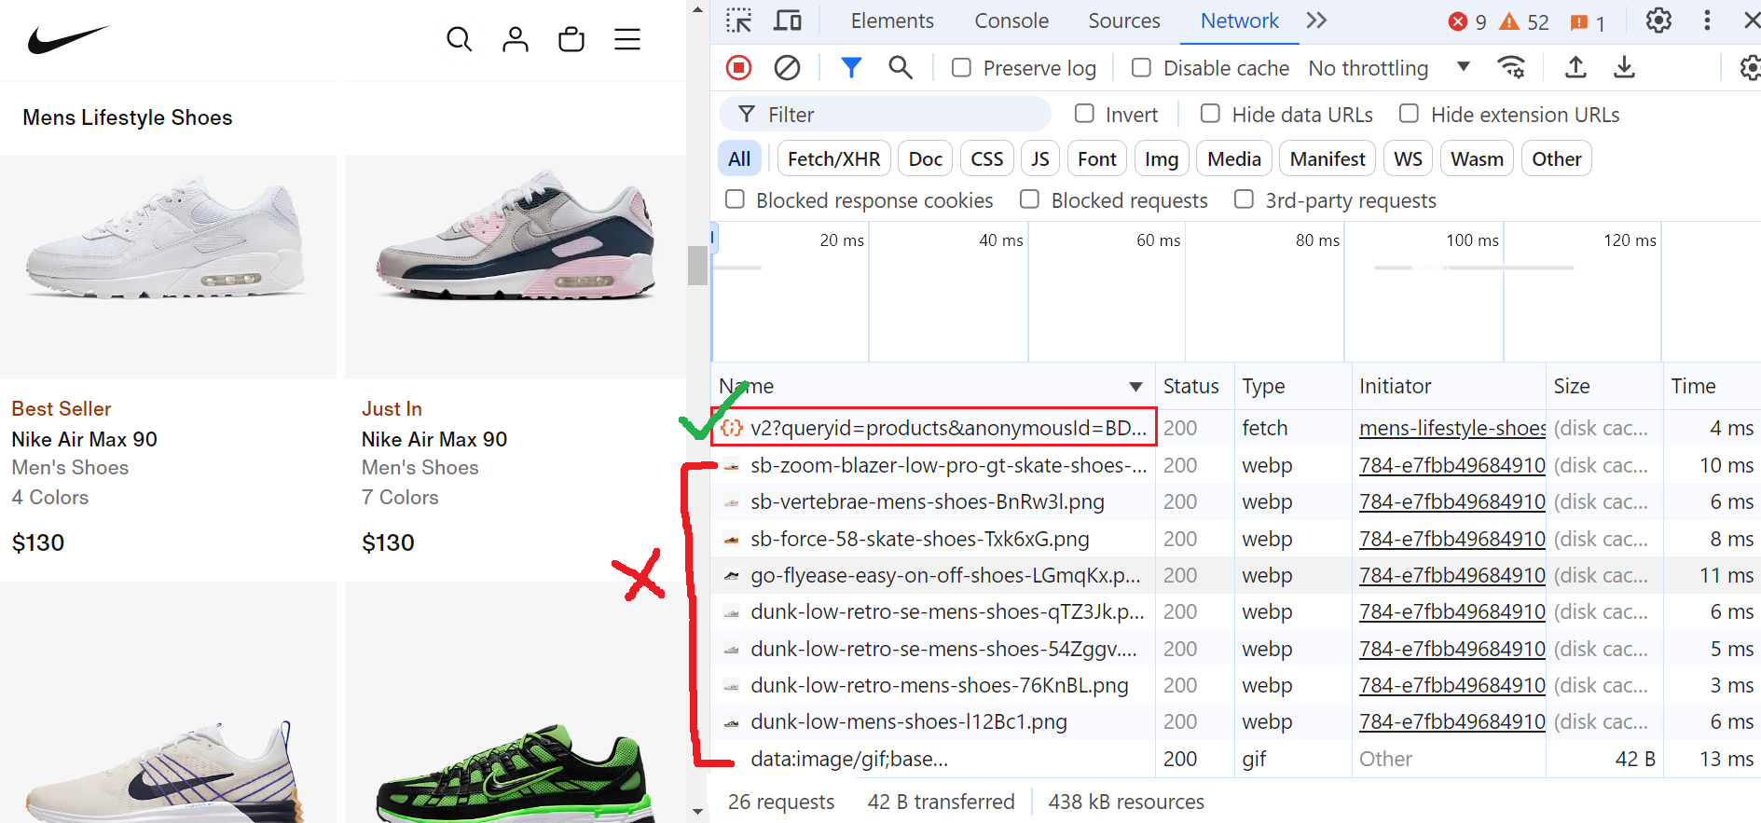Screen dimensions: 1761x823
Task: Filter requests by WS
Action: pyautogui.click(x=1409, y=158)
